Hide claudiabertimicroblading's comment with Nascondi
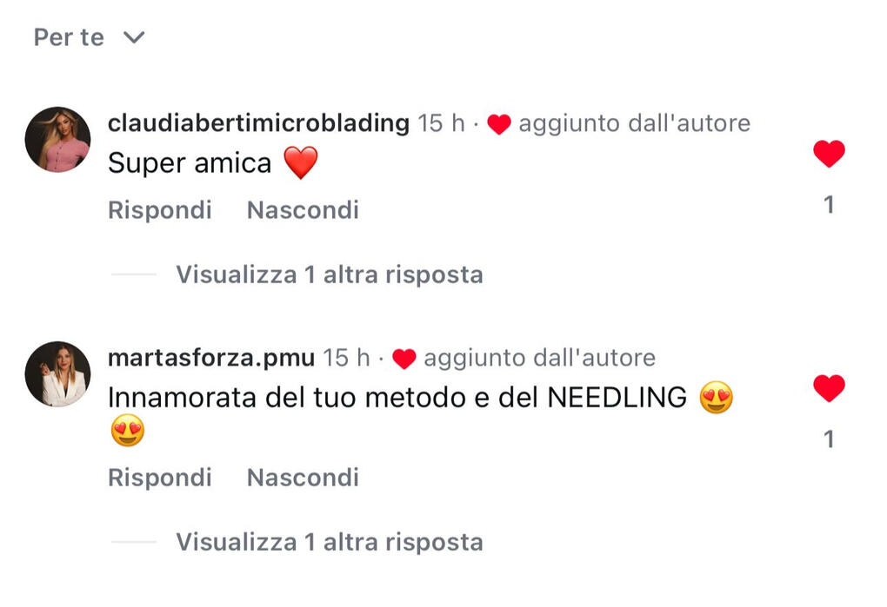The image size is (887, 607). tap(303, 210)
